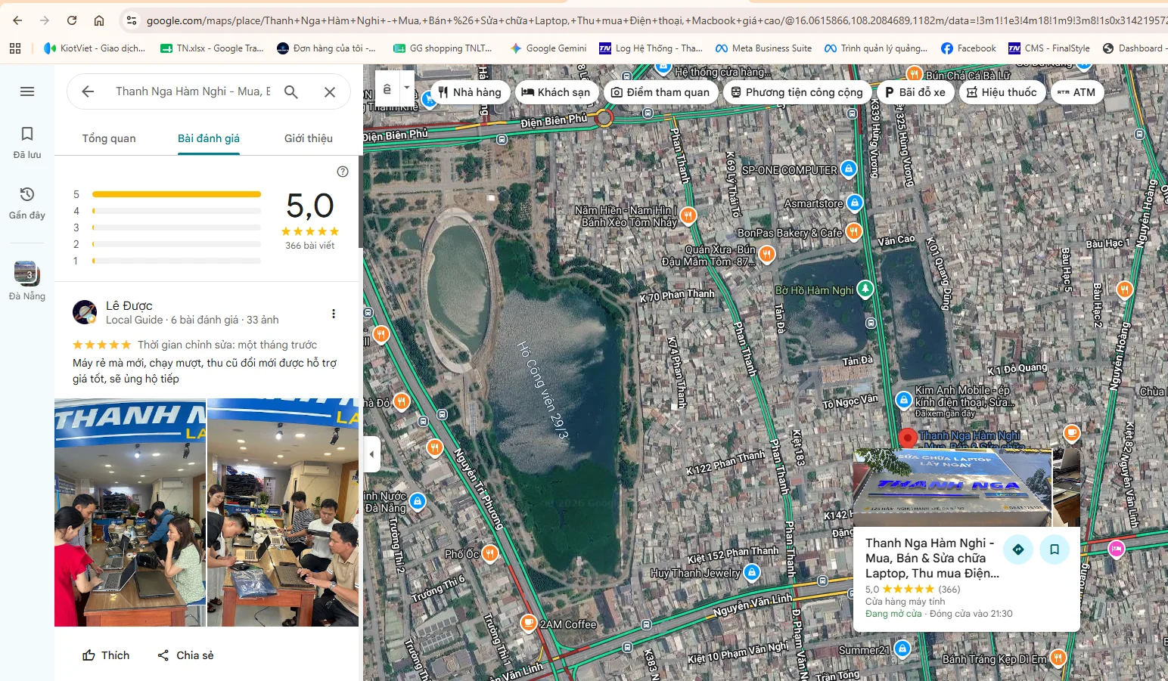The width and height of the screenshot is (1168, 681).
Task: Click the Asmartstore shop marker
Action: 854,203
